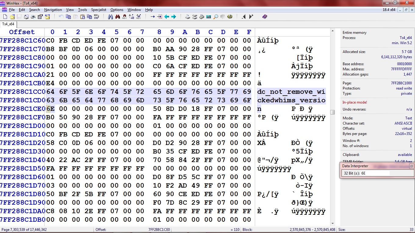Click Mode value 'Text' in info panel
This screenshot has width=415, height=233.
pos(409,118)
